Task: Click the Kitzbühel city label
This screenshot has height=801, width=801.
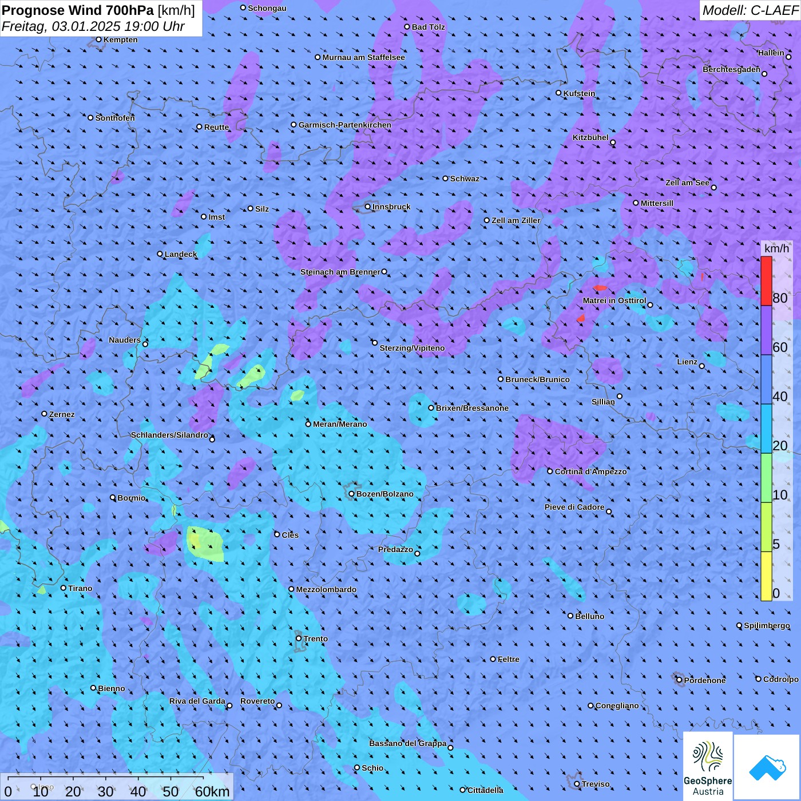Action: pos(590,137)
